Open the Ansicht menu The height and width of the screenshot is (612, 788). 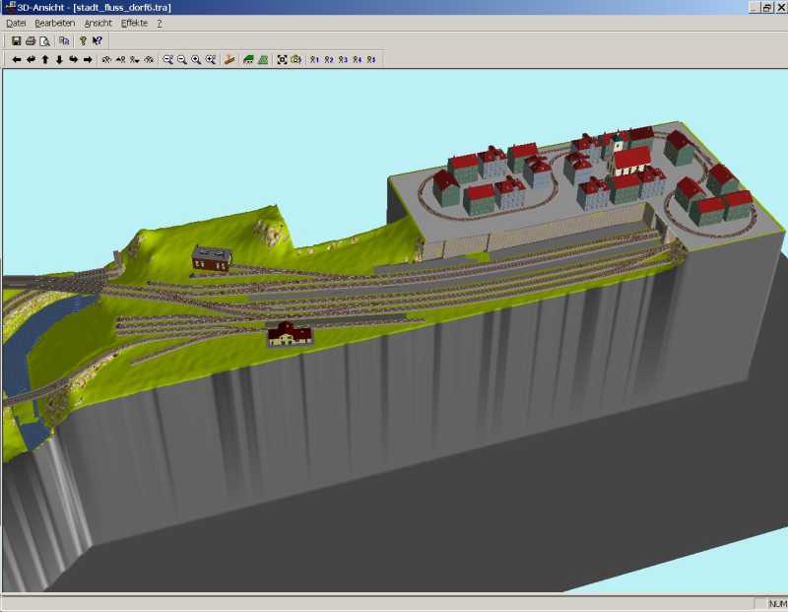pos(98,23)
